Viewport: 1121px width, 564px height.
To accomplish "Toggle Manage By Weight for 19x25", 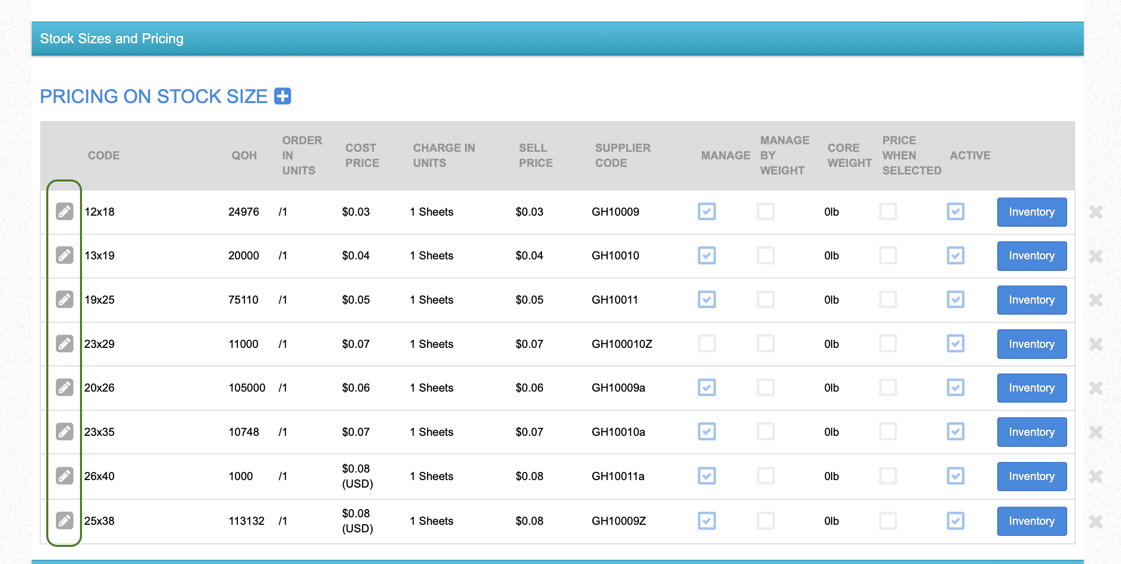I will tap(765, 300).
